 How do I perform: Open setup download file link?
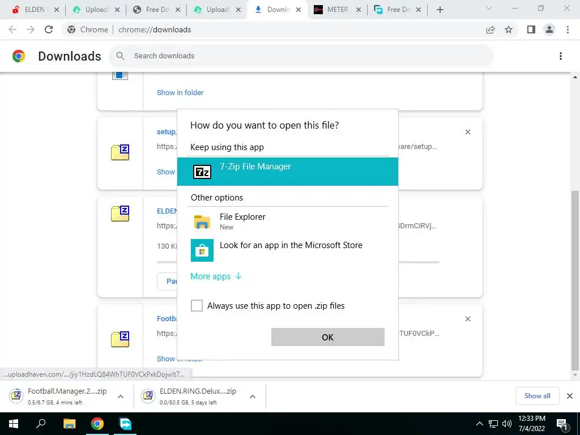(x=167, y=131)
